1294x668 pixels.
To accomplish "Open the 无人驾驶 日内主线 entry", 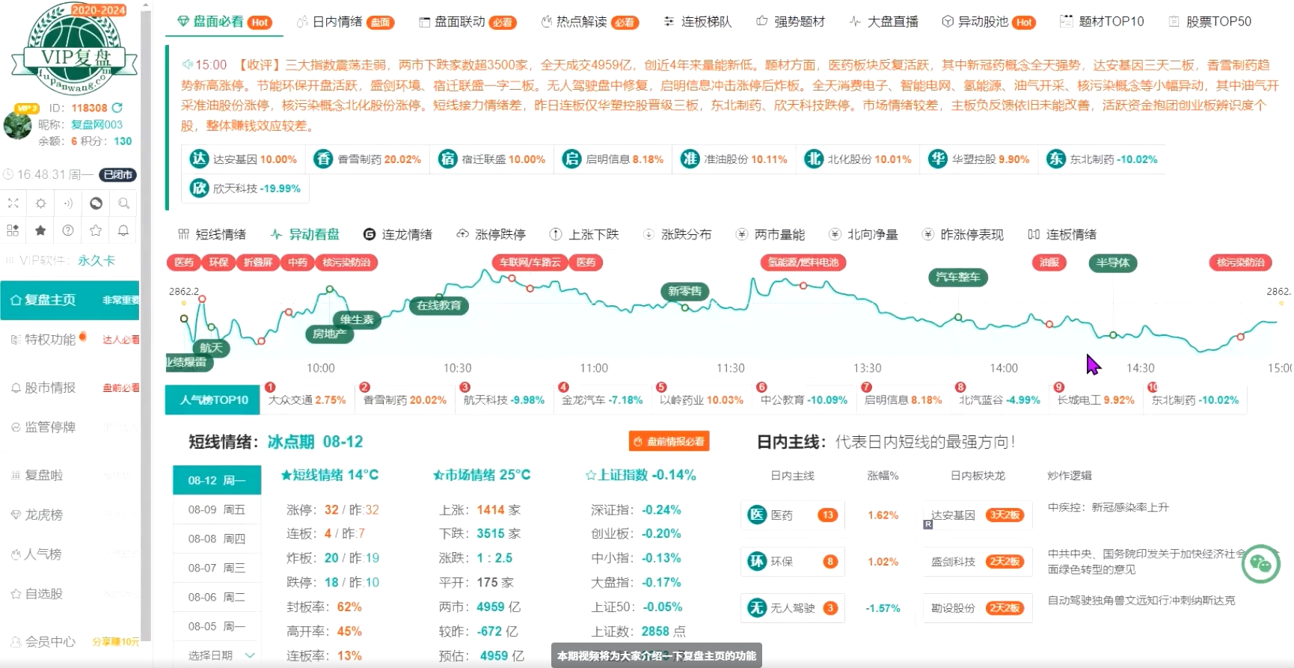I will click(x=793, y=608).
